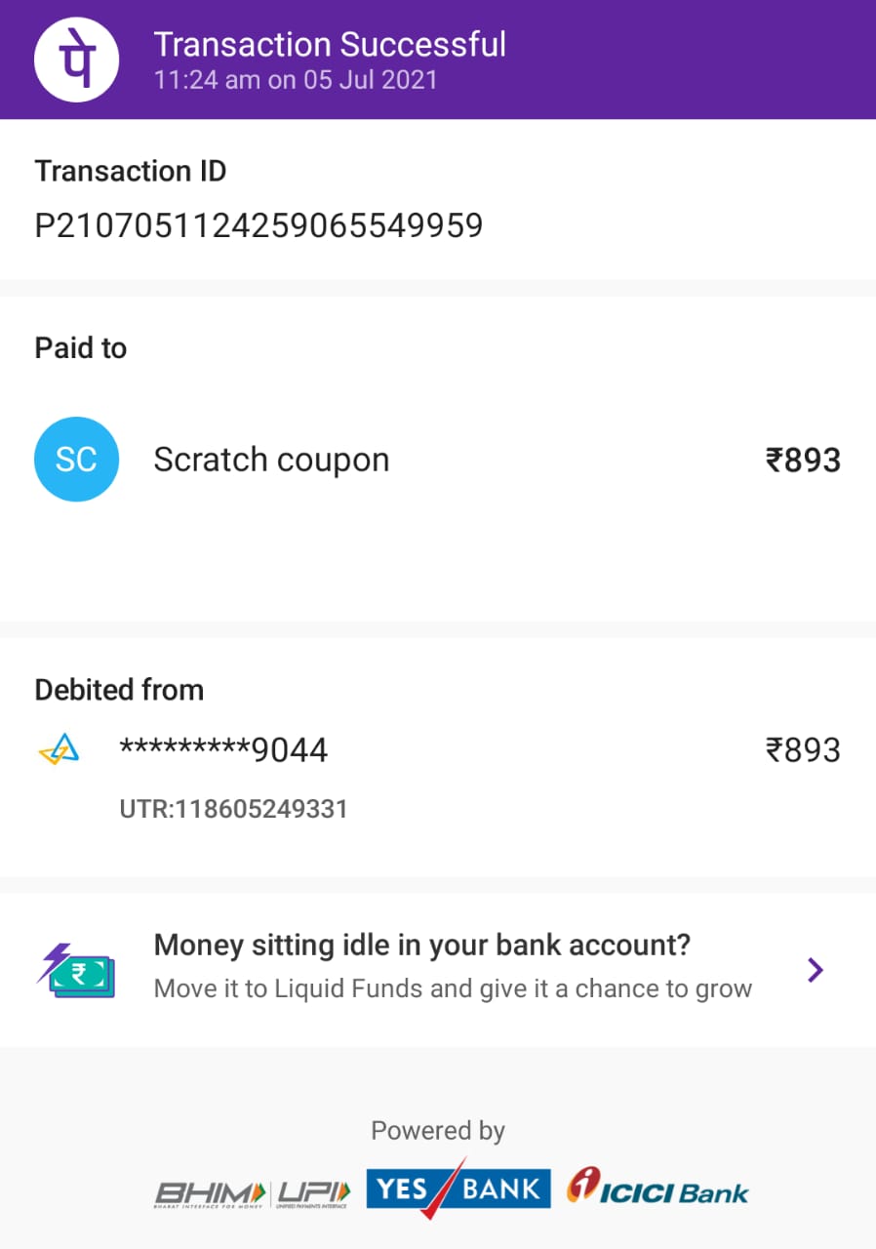876x1249 pixels.
Task: Click the transaction date and time
Action: (296, 79)
